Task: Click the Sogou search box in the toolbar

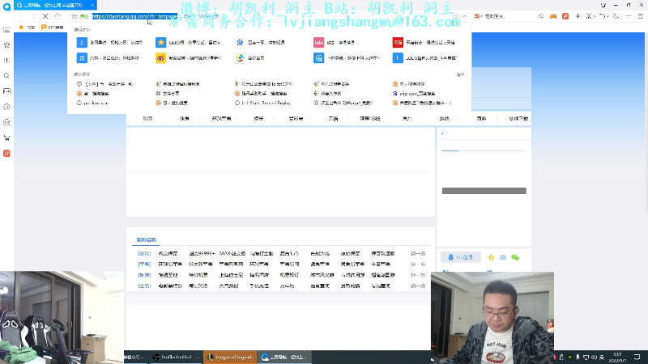Action: click(510, 16)
